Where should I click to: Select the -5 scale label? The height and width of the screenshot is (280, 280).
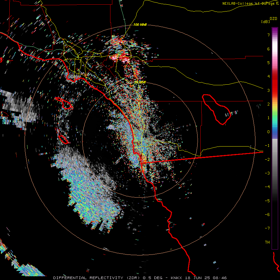(267, 201)
